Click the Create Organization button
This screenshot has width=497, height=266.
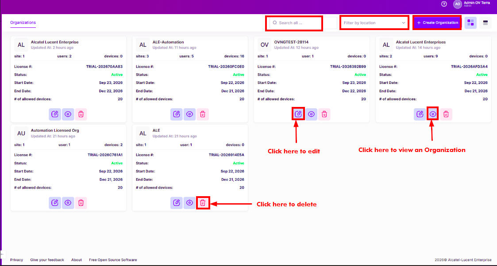coord(437,23)
